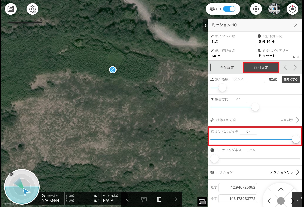Screen dimensions: 304x207
Task: Select the S start waypoint marker
Action: [113, 70]
